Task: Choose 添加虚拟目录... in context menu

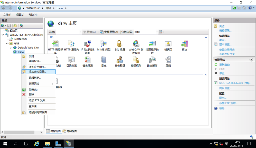Action: pos(39,72)
